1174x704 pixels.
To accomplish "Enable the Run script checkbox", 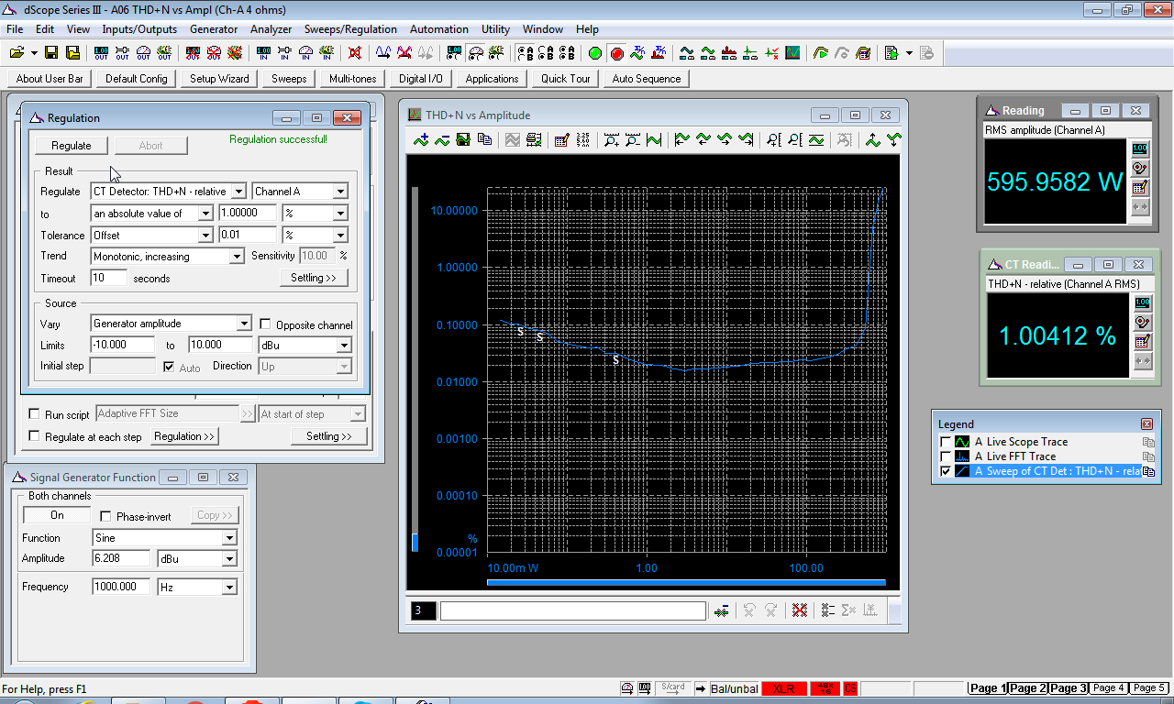I will tap(35, 414).
